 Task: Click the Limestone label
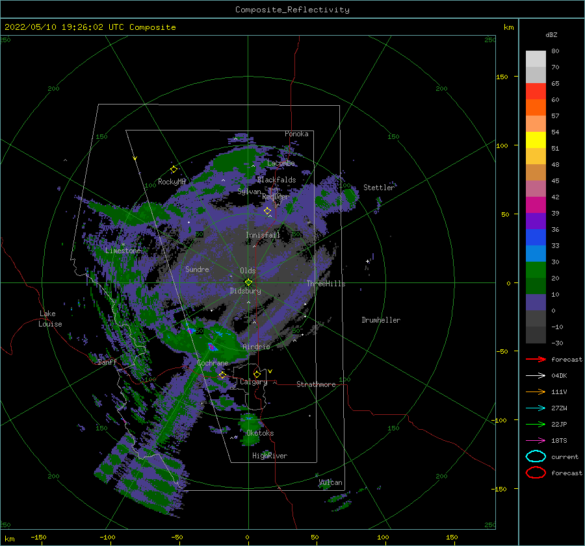tap(123, 251)
